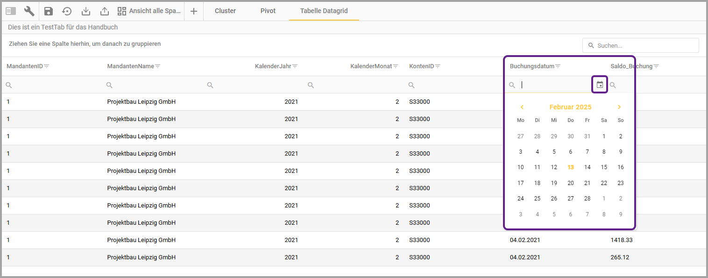Open the KalenderJahr column filter
708x278 pixels.
295,66
